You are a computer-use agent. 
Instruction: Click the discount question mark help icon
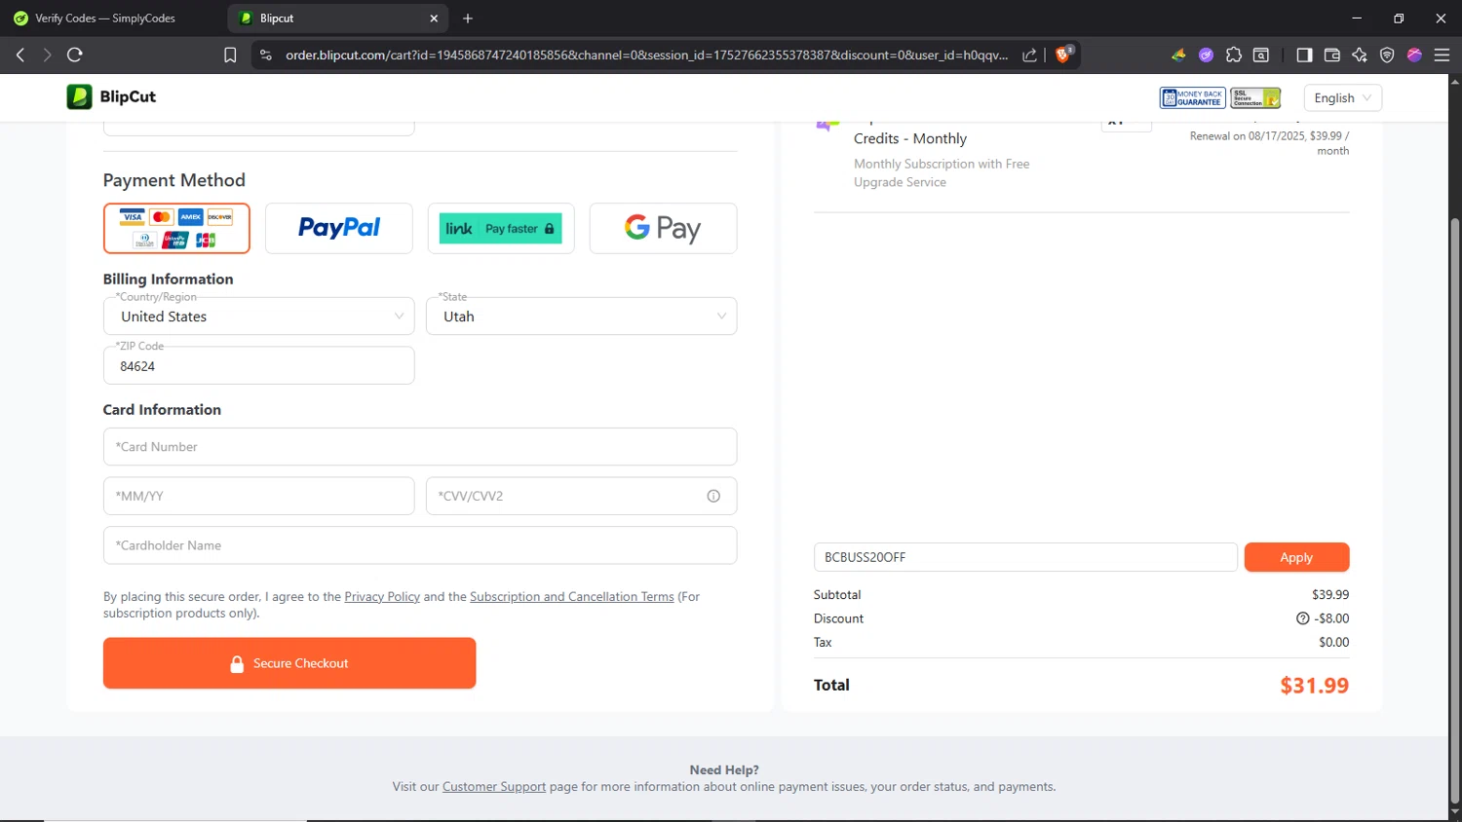[x=1302, y=618]
